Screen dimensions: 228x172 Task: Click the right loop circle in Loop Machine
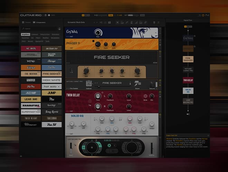click(x=131, y=147)
